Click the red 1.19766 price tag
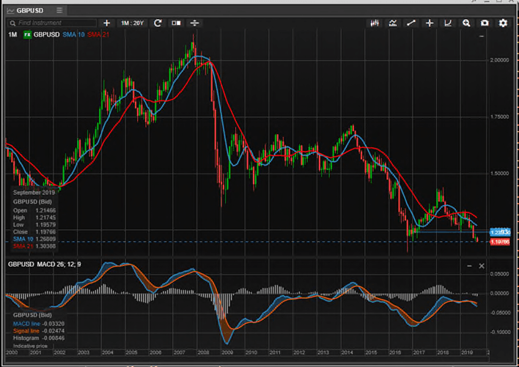The image size is (519, 367). point(500,242)
